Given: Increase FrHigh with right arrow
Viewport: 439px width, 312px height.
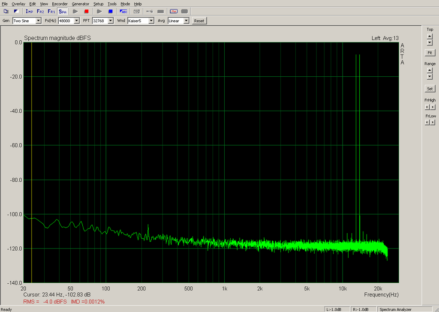Looking at the screenshot, I should [433, 107].
